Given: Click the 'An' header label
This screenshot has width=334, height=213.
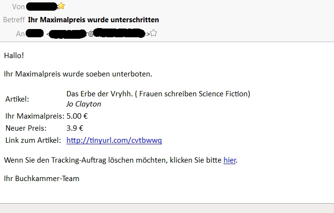Looking at the screenshot, I should (20, 33).
